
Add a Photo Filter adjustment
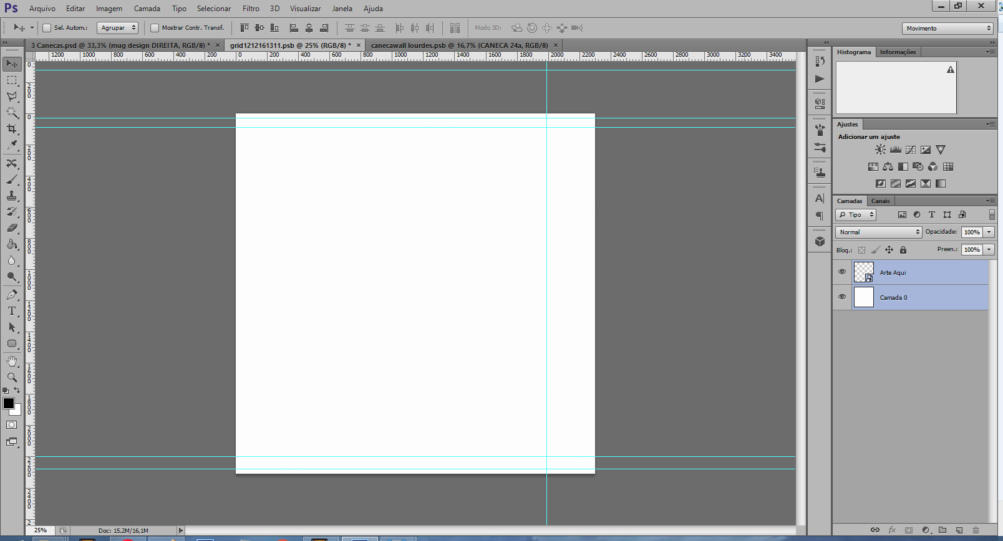point(918,166)
